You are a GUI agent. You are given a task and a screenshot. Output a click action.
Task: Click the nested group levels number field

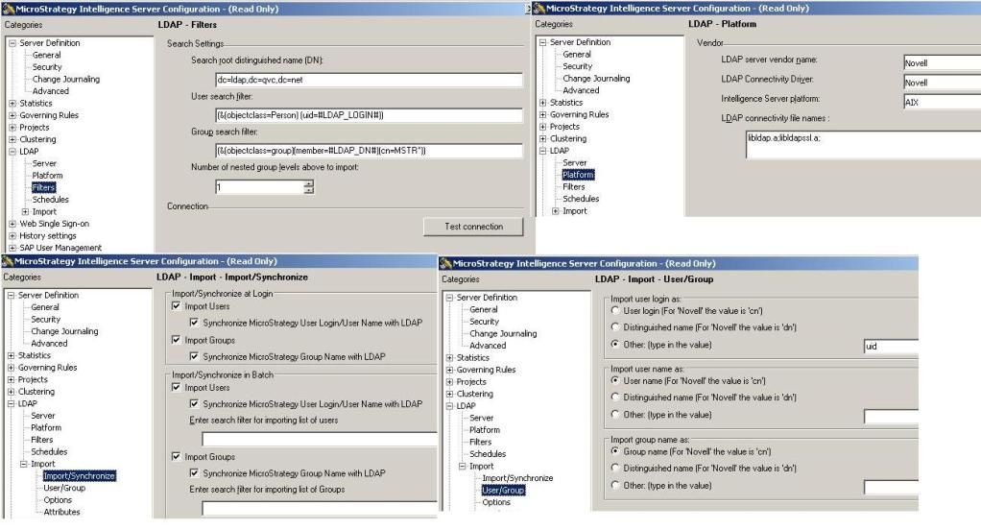coord(259,187)
